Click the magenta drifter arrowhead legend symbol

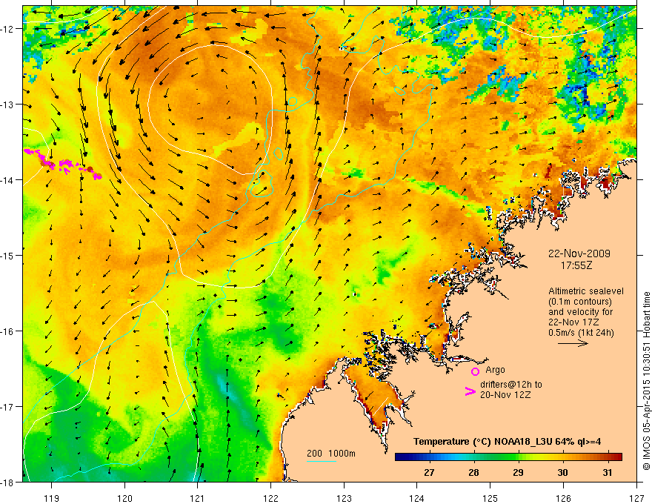pos(470,391)
